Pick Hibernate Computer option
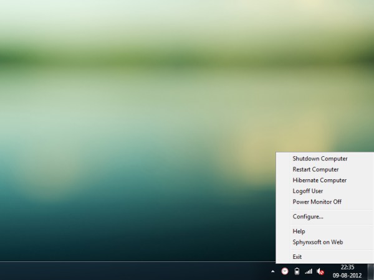Viewport: 374px width, 280px height. [x=325, y=180]
